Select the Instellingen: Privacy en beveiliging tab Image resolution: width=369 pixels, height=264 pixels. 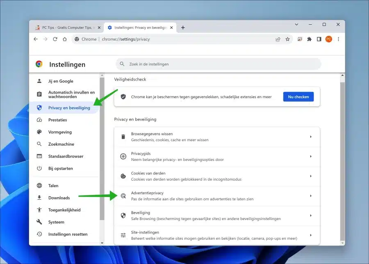click(140, 28)
